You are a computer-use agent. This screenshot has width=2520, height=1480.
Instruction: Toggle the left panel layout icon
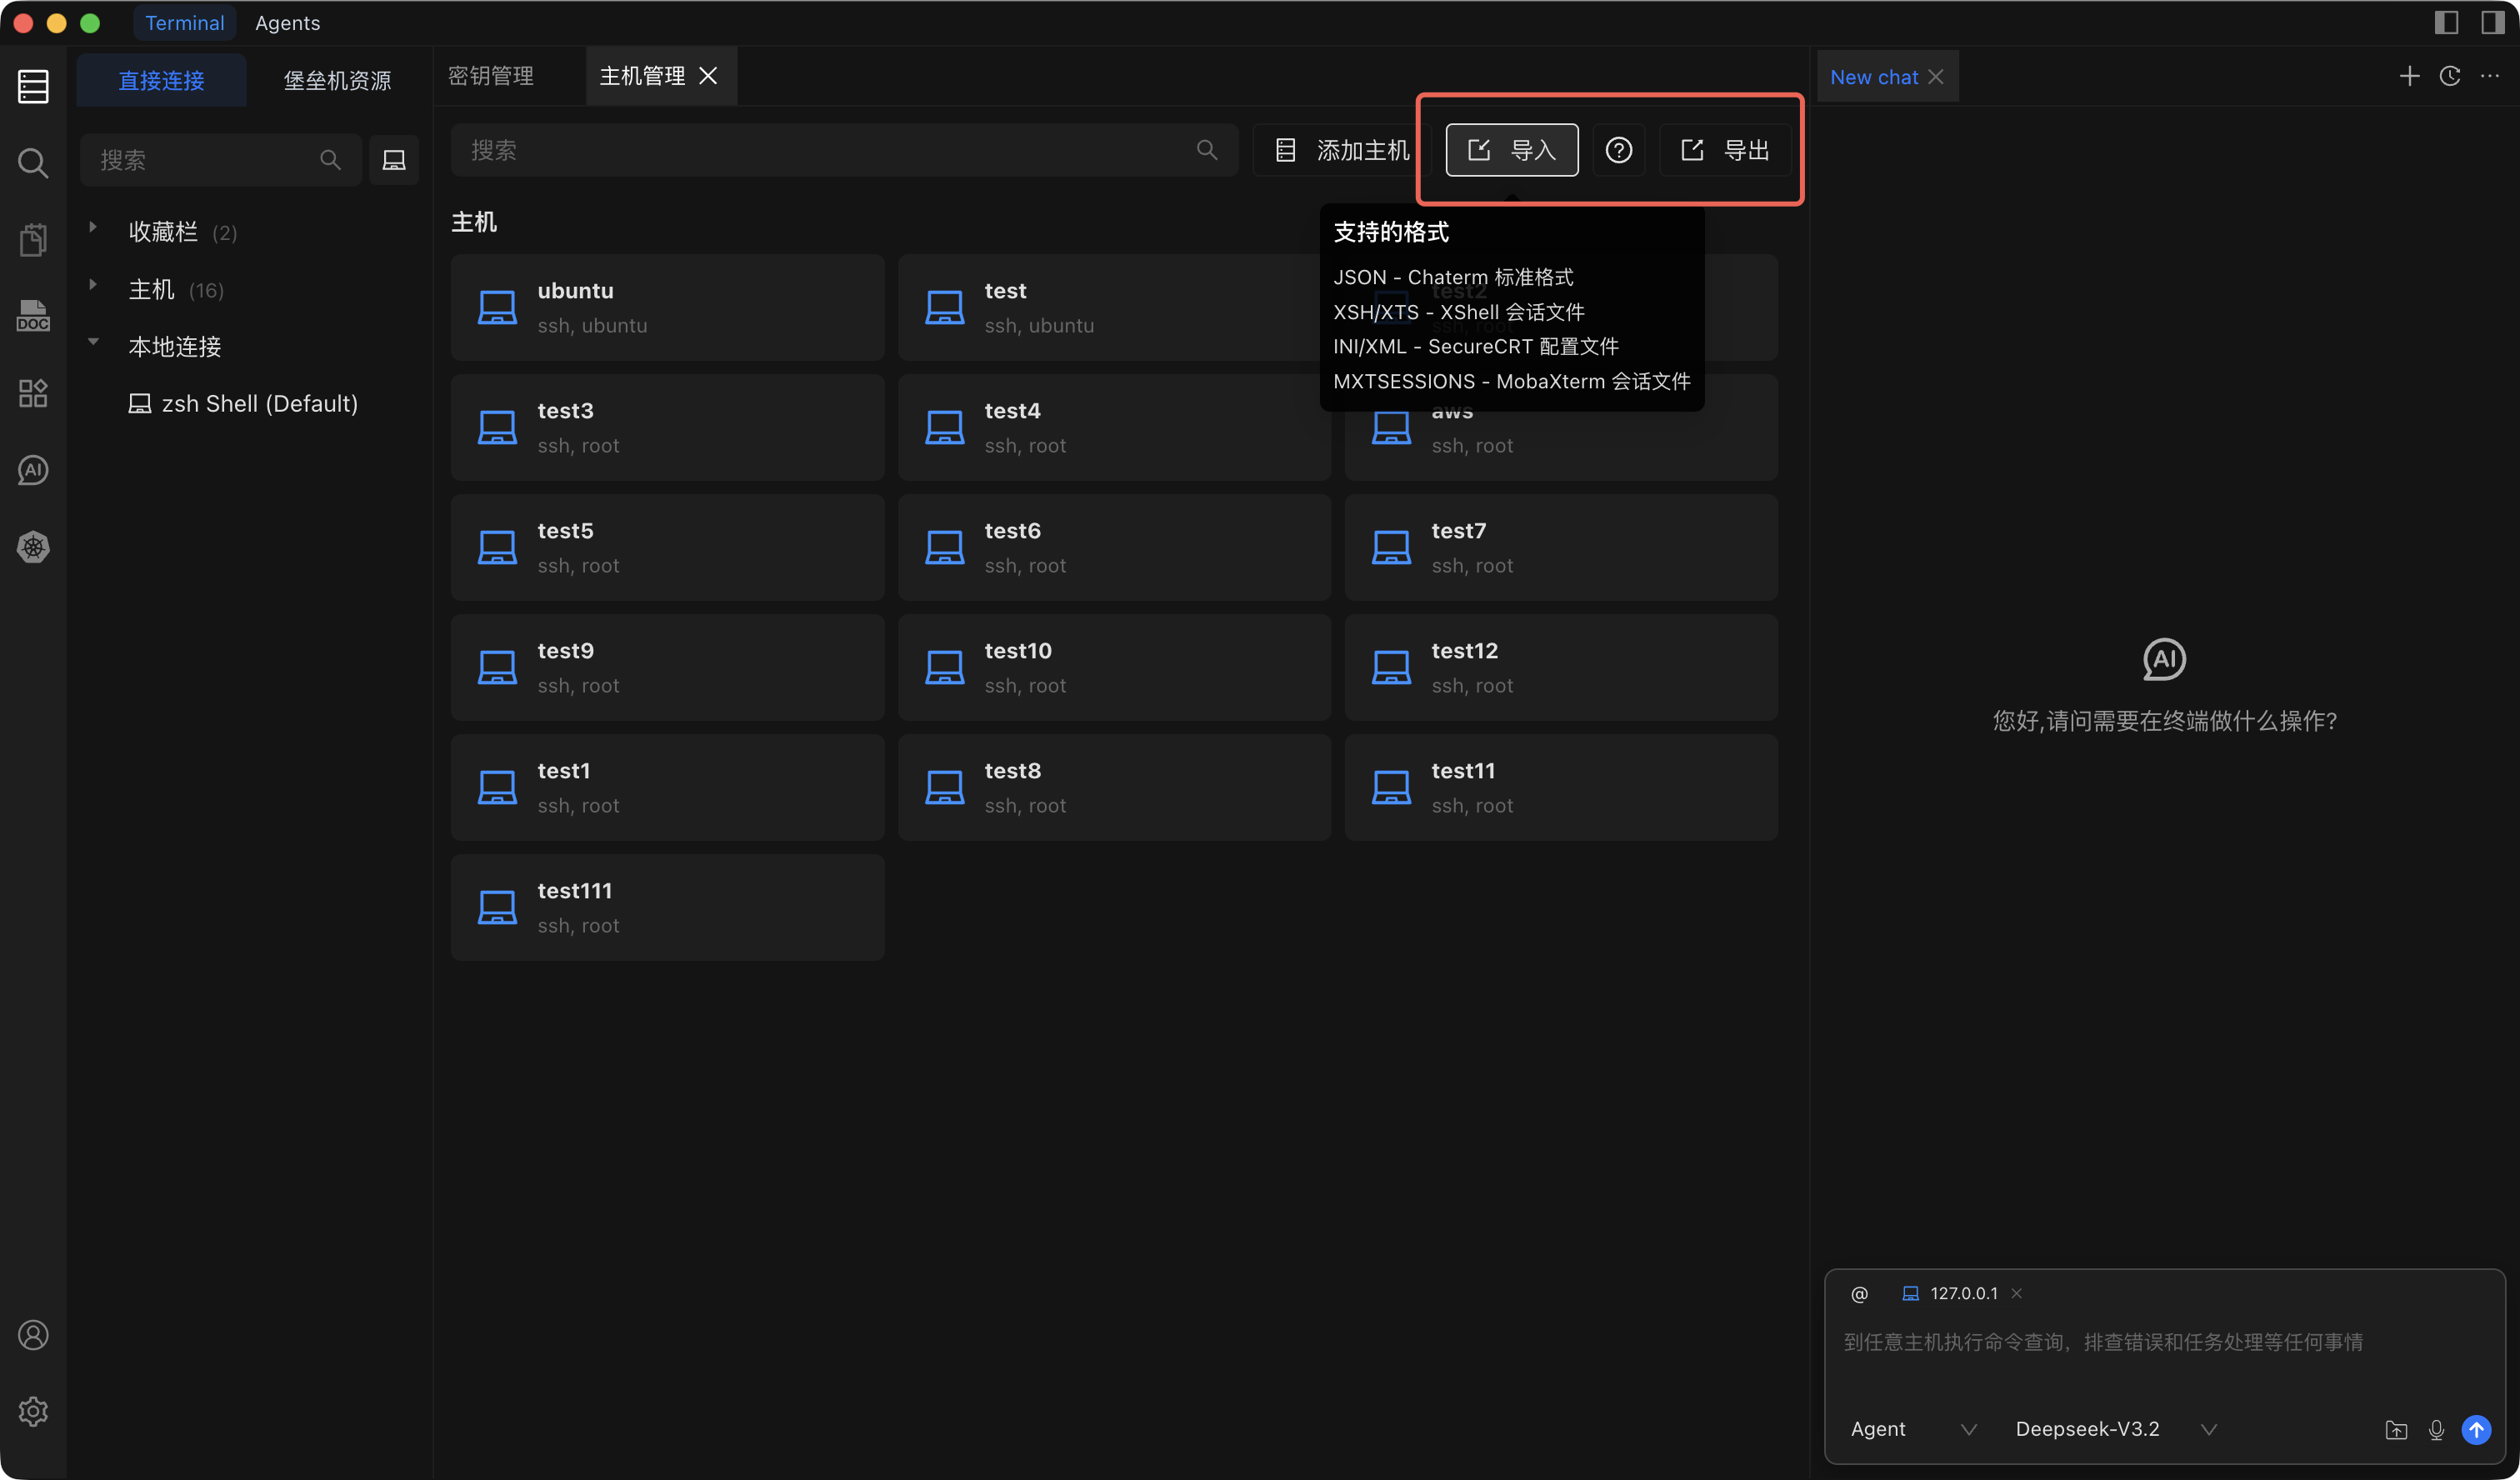(x=2446, y=22)
